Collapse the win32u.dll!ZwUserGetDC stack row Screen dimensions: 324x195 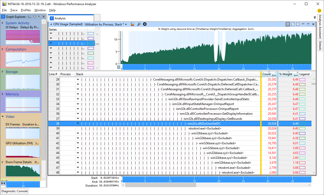[x=78, y=124]
